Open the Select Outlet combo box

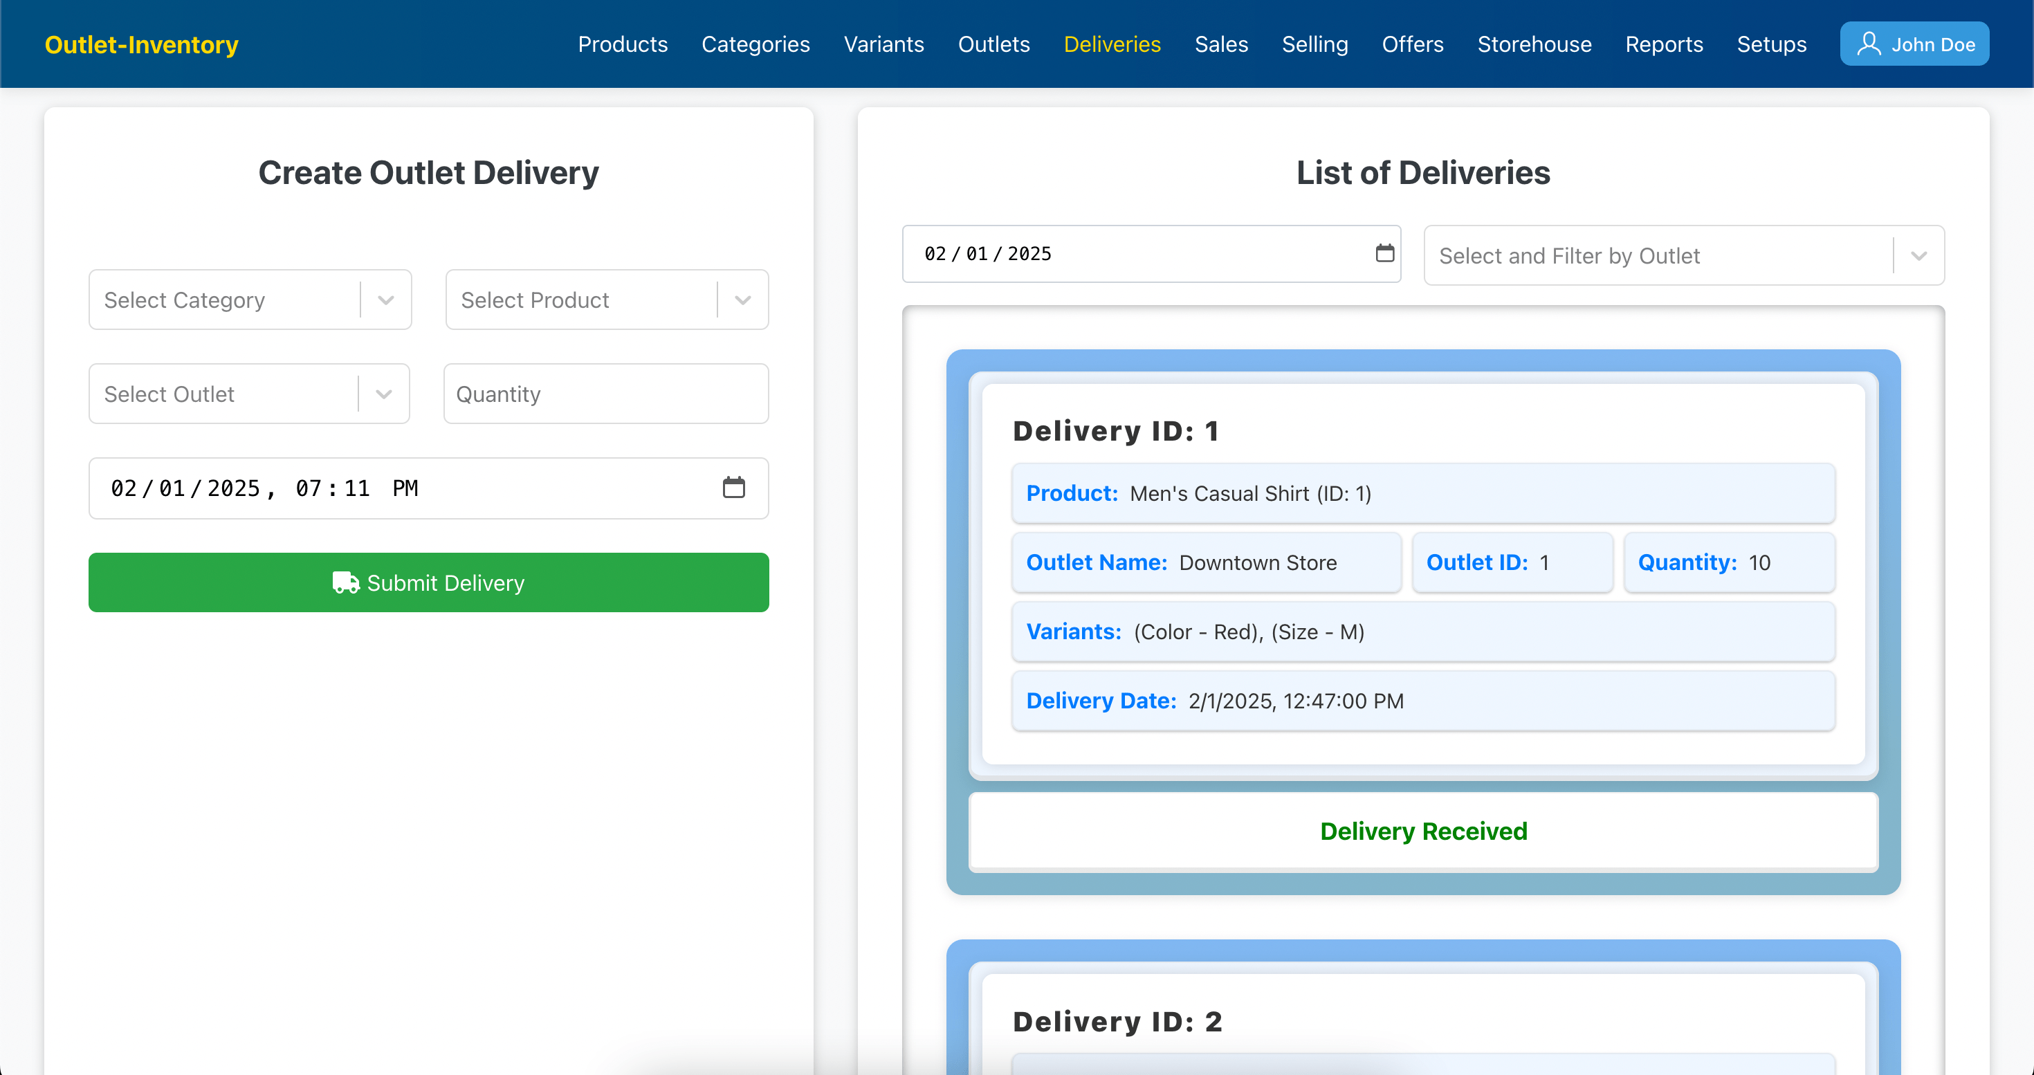pyautogui.click(x=250, y=394)
